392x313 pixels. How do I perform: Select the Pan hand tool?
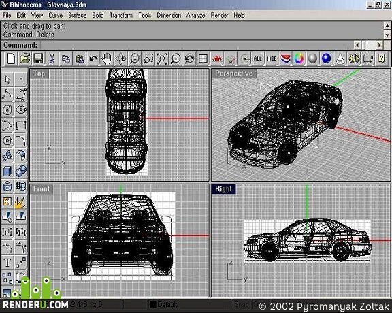click(107, 59)
